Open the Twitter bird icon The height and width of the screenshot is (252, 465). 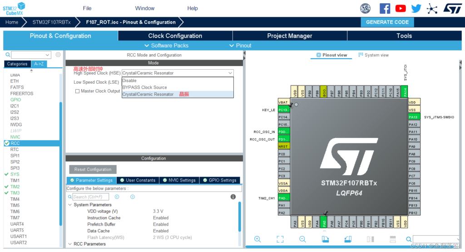(416, 8)
